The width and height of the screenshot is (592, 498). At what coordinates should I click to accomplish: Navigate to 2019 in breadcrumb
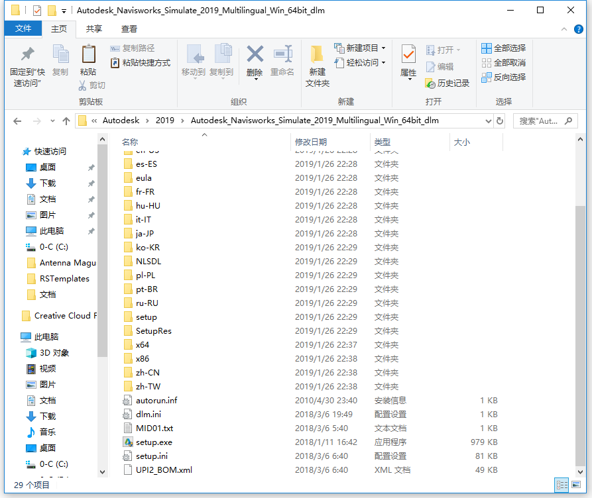pos(165,121)
